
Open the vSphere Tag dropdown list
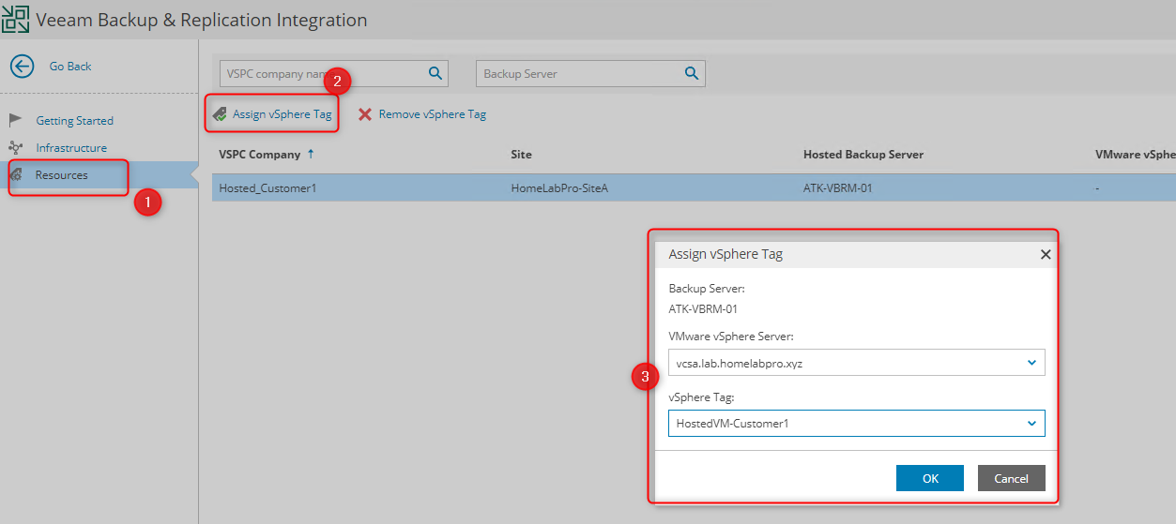pos(1031,423)
